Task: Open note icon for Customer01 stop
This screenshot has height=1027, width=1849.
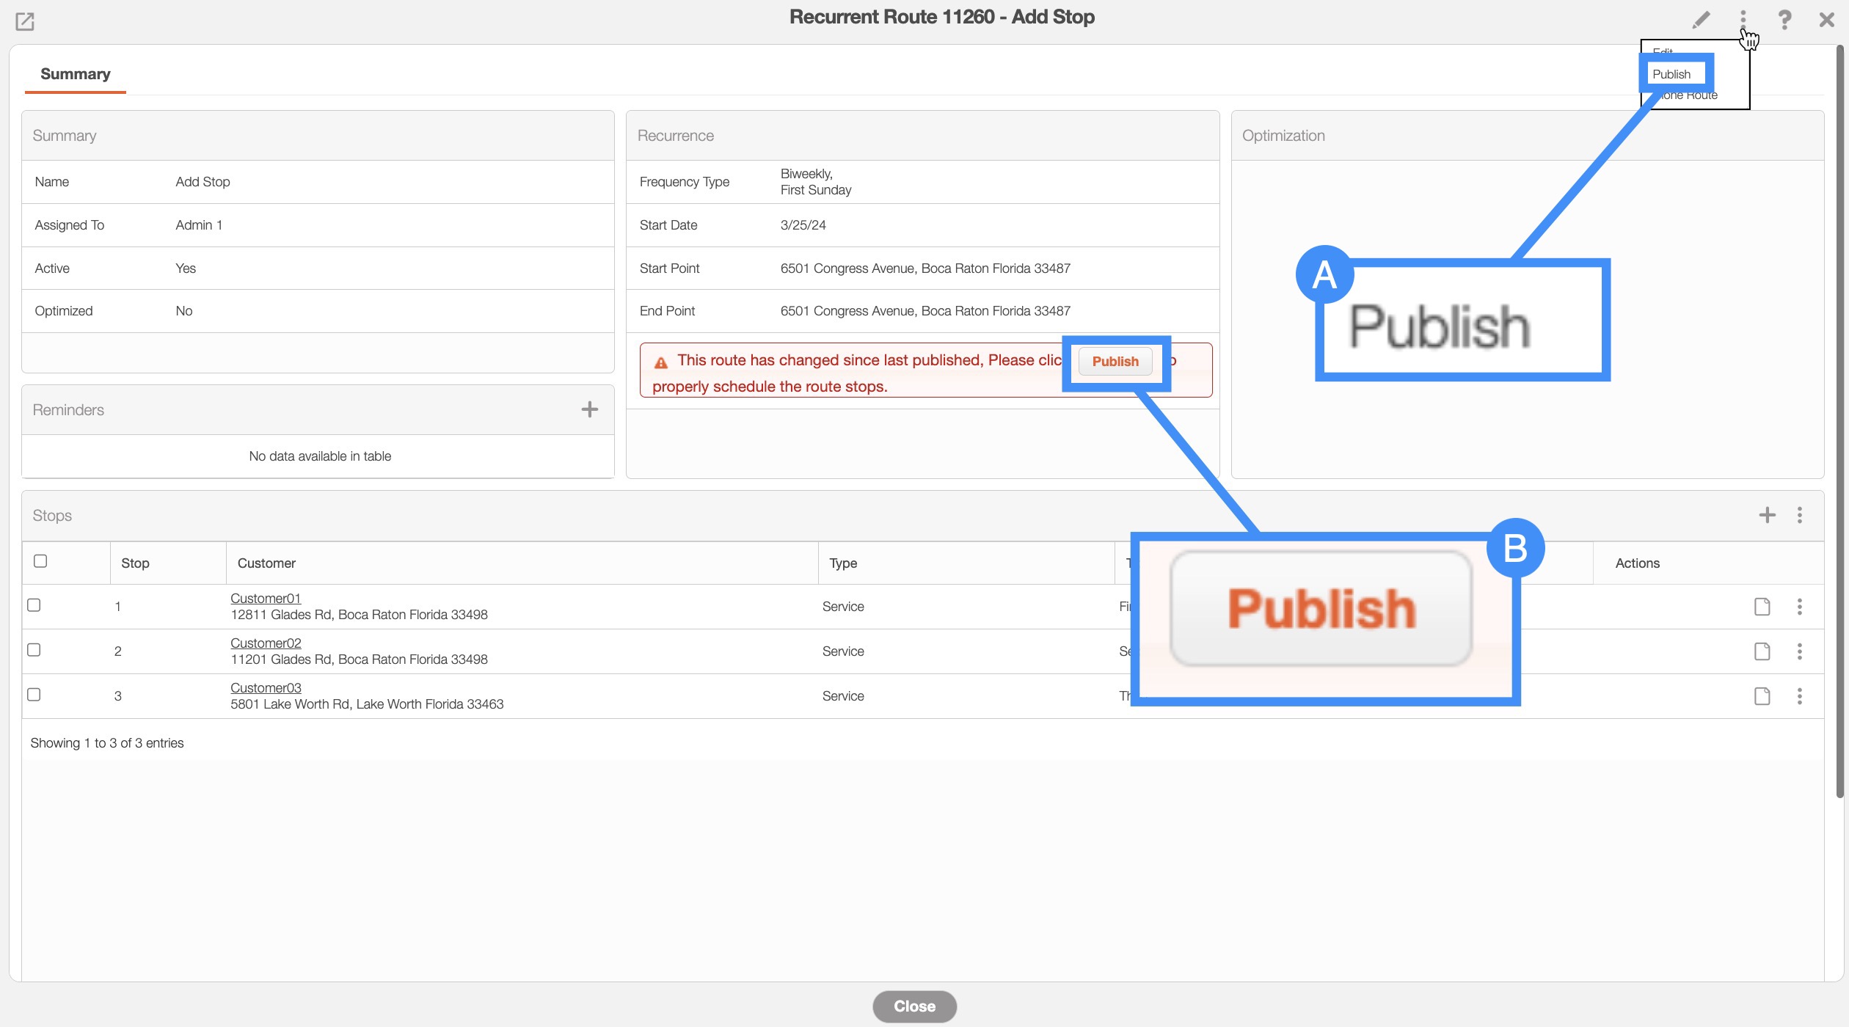Action: pyautogui.click(x=1762, y=607)
